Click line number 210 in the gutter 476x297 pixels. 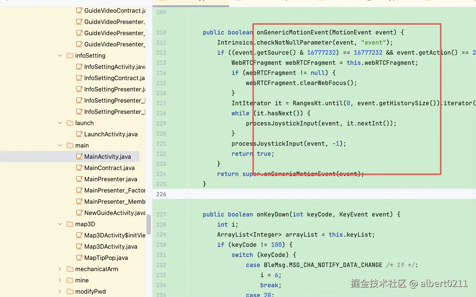pos(161,32)
